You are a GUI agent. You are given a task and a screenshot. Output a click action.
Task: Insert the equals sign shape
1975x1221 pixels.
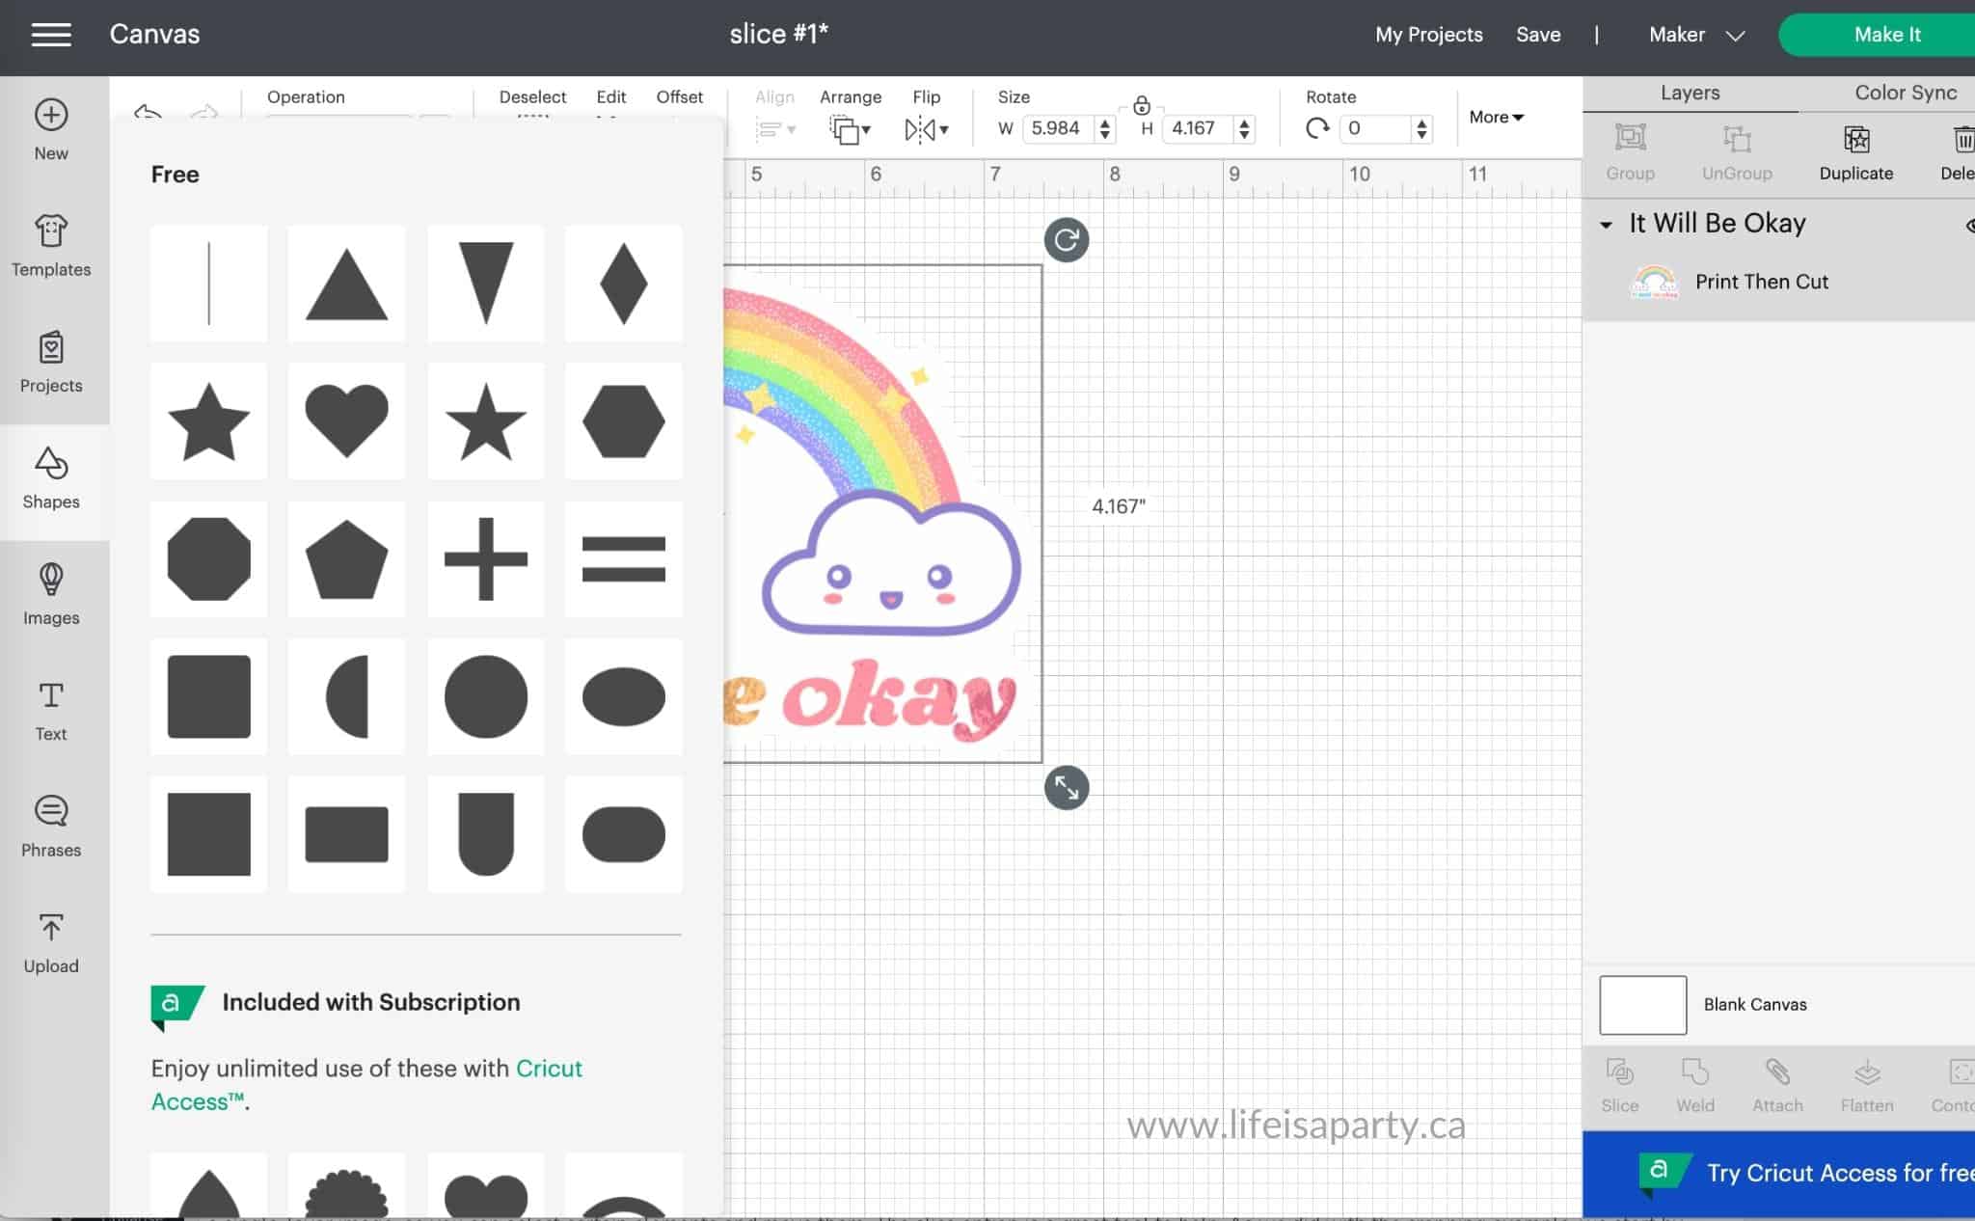[x=623, y=558]
